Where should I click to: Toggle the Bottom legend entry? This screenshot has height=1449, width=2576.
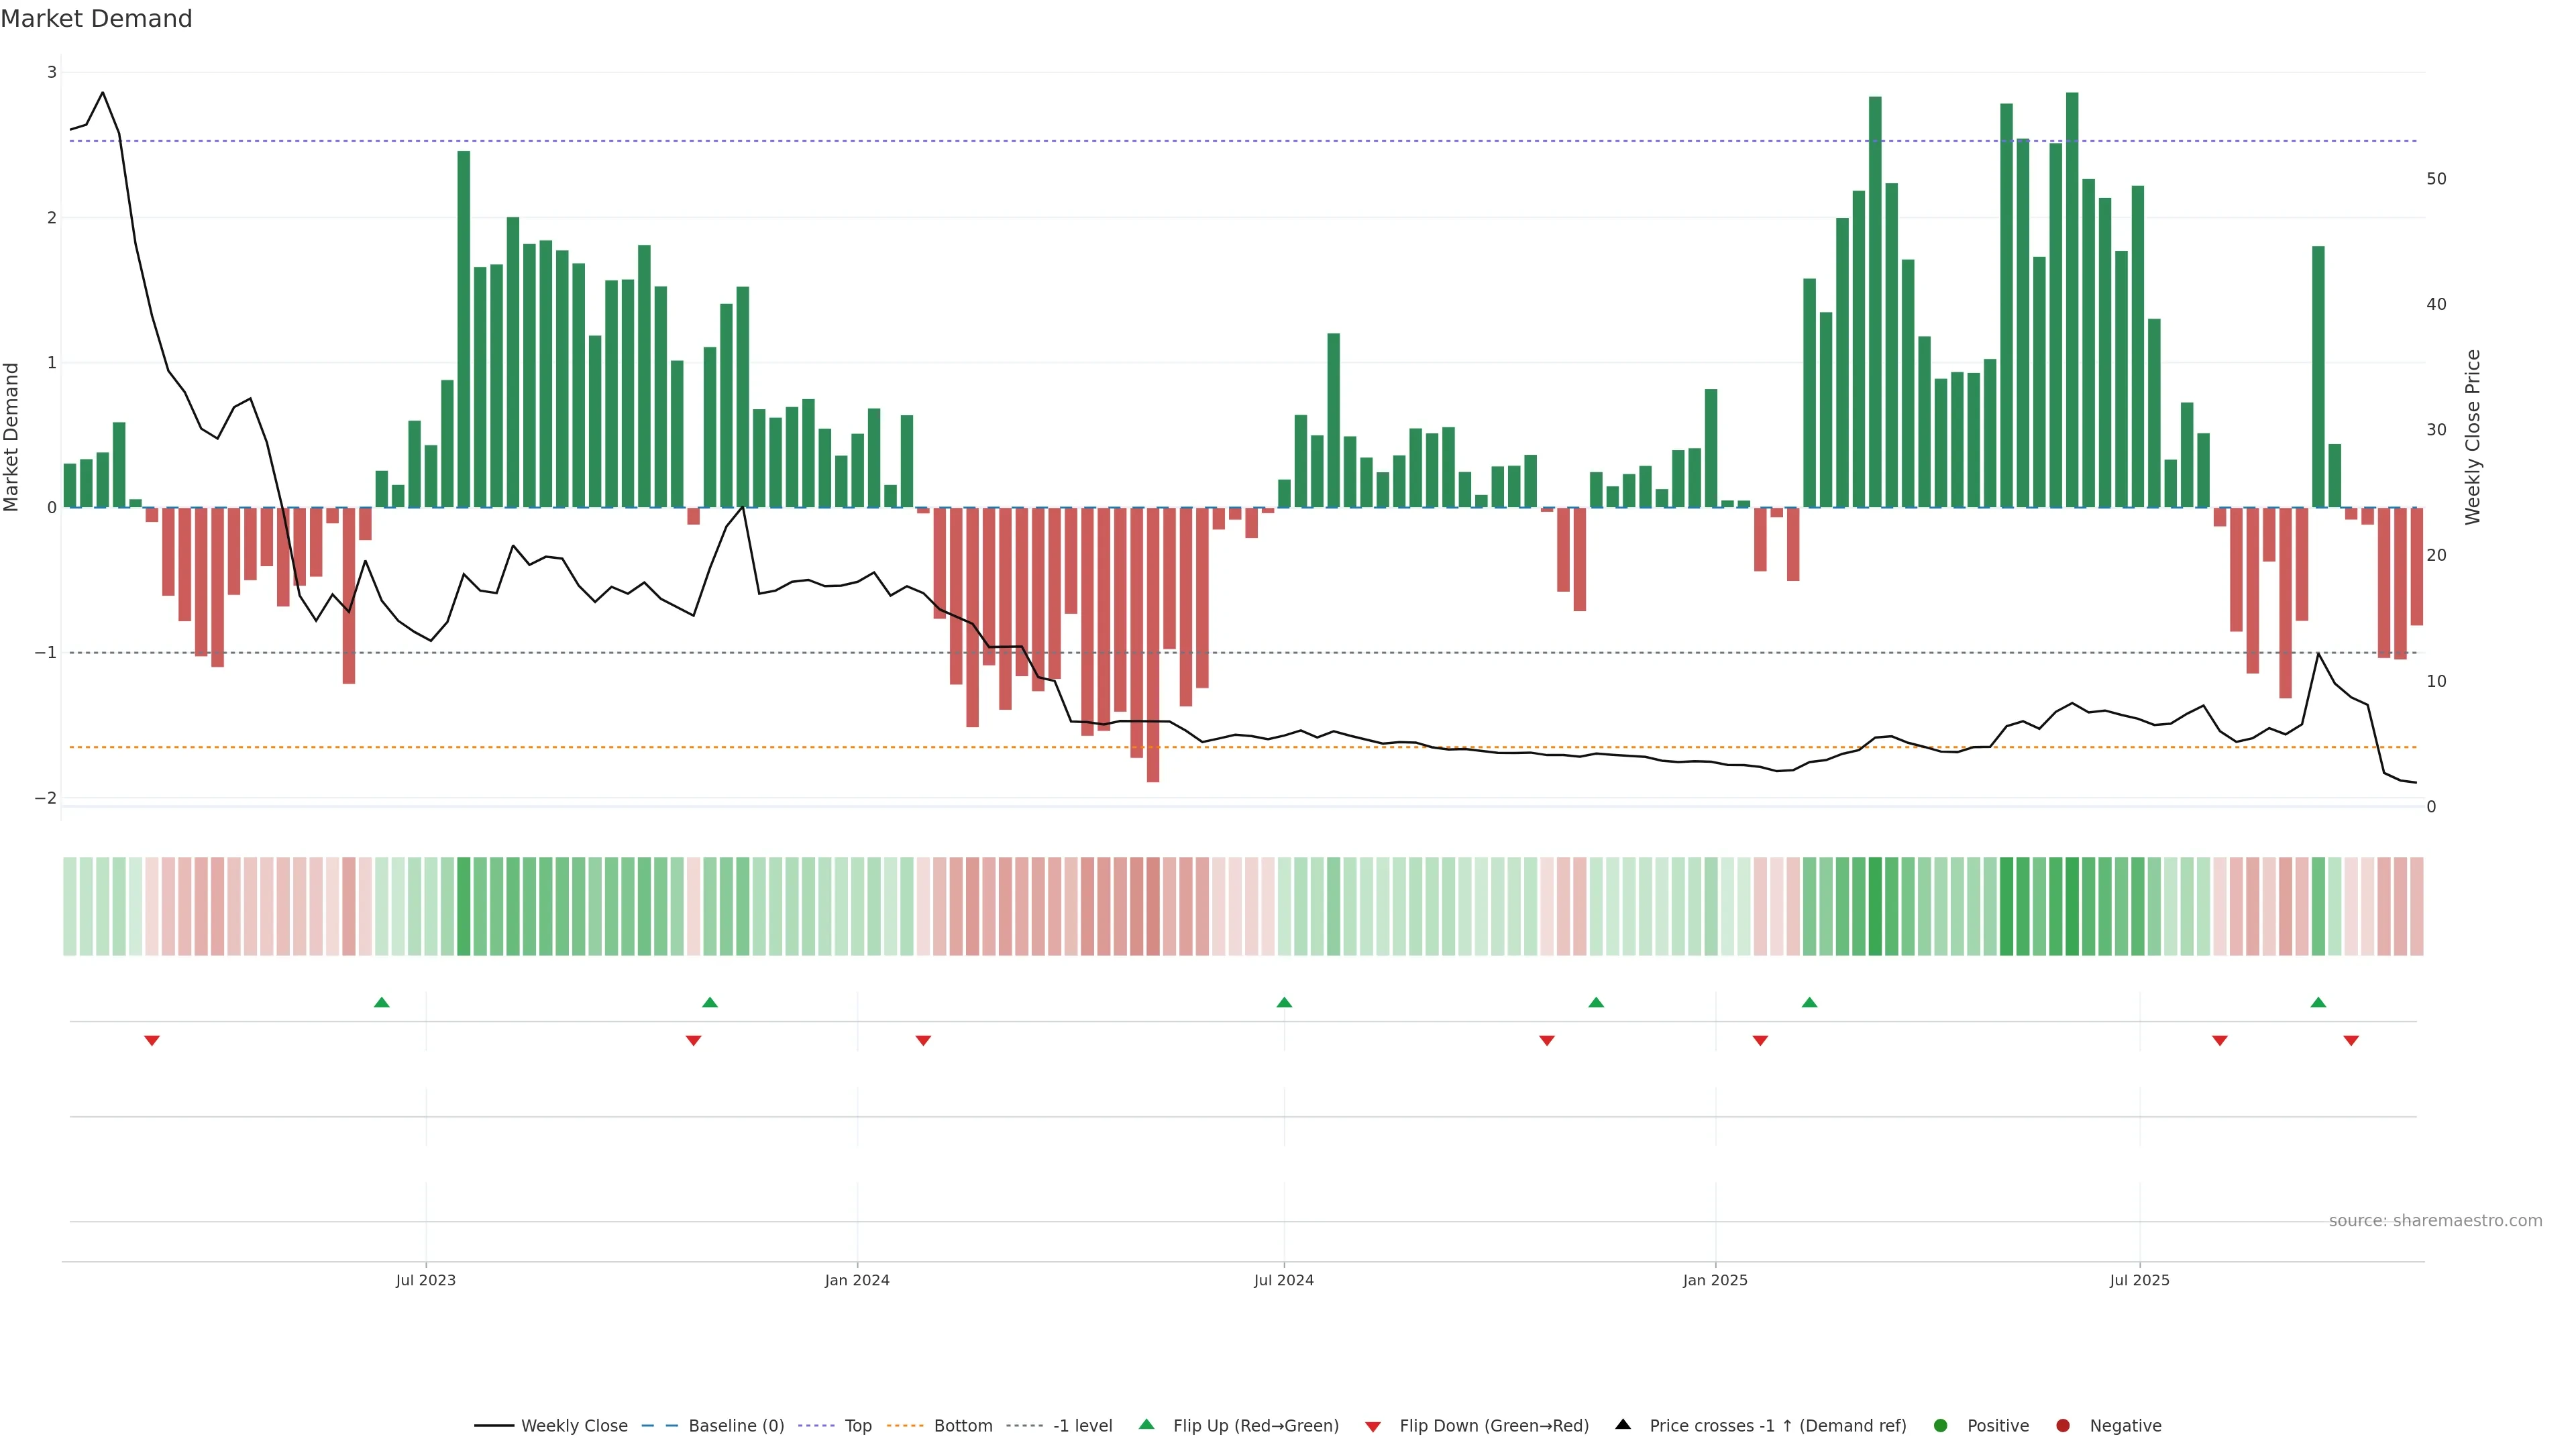962,1425
